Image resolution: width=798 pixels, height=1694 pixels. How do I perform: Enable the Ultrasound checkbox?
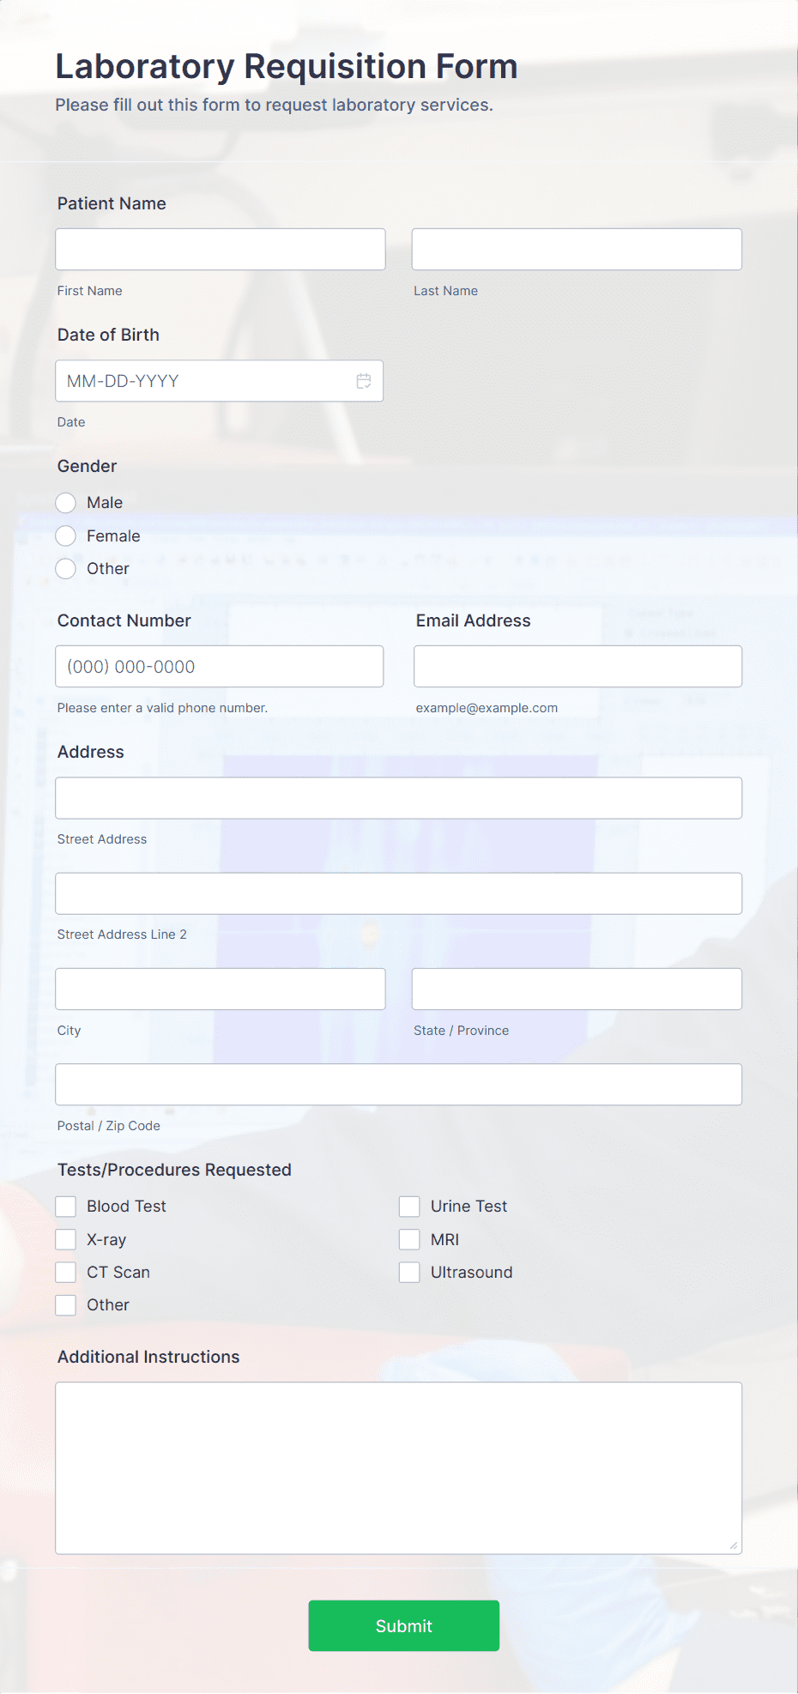coord(409,1272)
